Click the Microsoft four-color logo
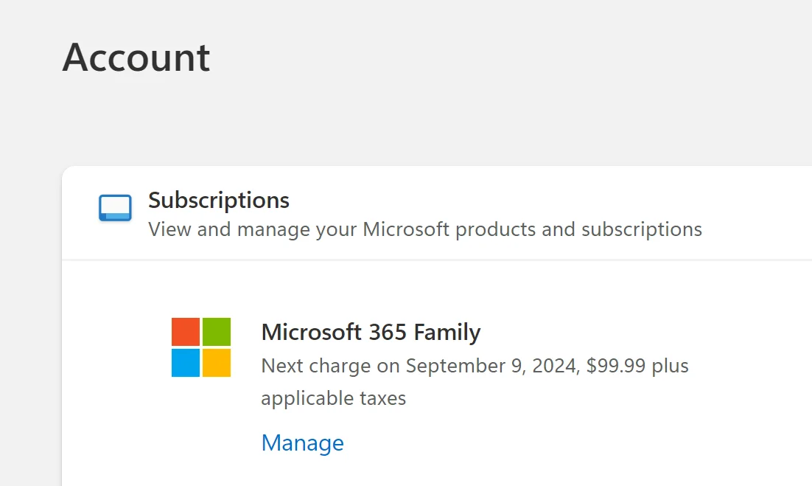 click(201, 347)
